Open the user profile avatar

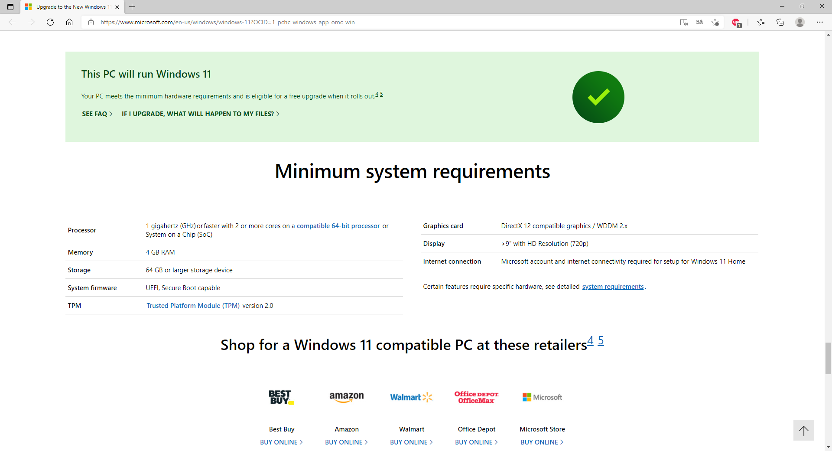[x=800, y=22]
